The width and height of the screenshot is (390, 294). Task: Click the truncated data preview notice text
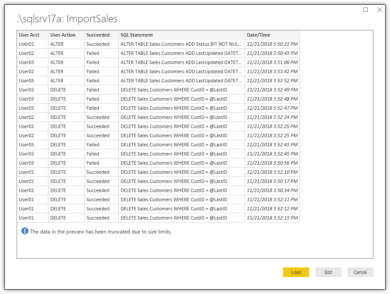pos(101,232)
